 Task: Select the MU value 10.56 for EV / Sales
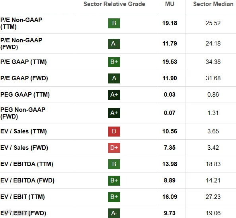click(x=170, y=131)
